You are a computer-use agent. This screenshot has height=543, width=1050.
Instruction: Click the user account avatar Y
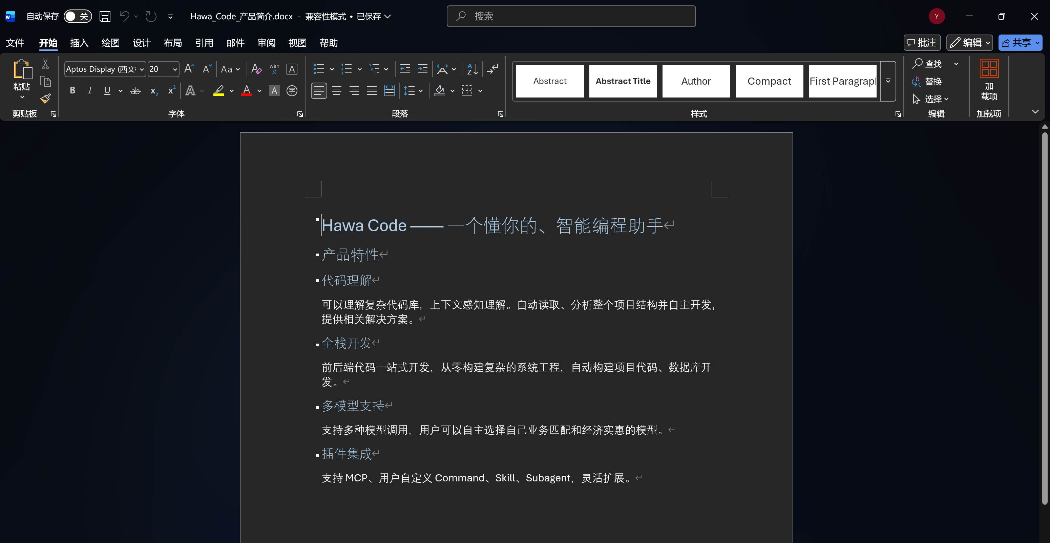pyautogui.click(x=937, y=16)
